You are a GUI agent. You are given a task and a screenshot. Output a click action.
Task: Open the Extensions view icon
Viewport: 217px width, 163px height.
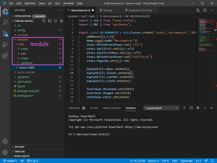coord(5,55)
